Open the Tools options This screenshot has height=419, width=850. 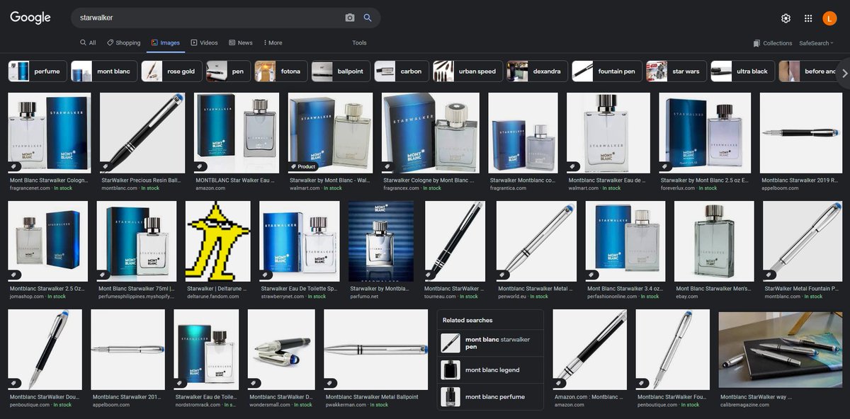coord(360,42)
